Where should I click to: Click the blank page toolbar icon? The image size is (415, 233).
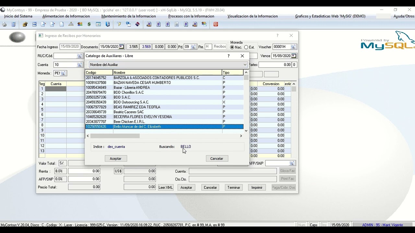tap(62, 24)
